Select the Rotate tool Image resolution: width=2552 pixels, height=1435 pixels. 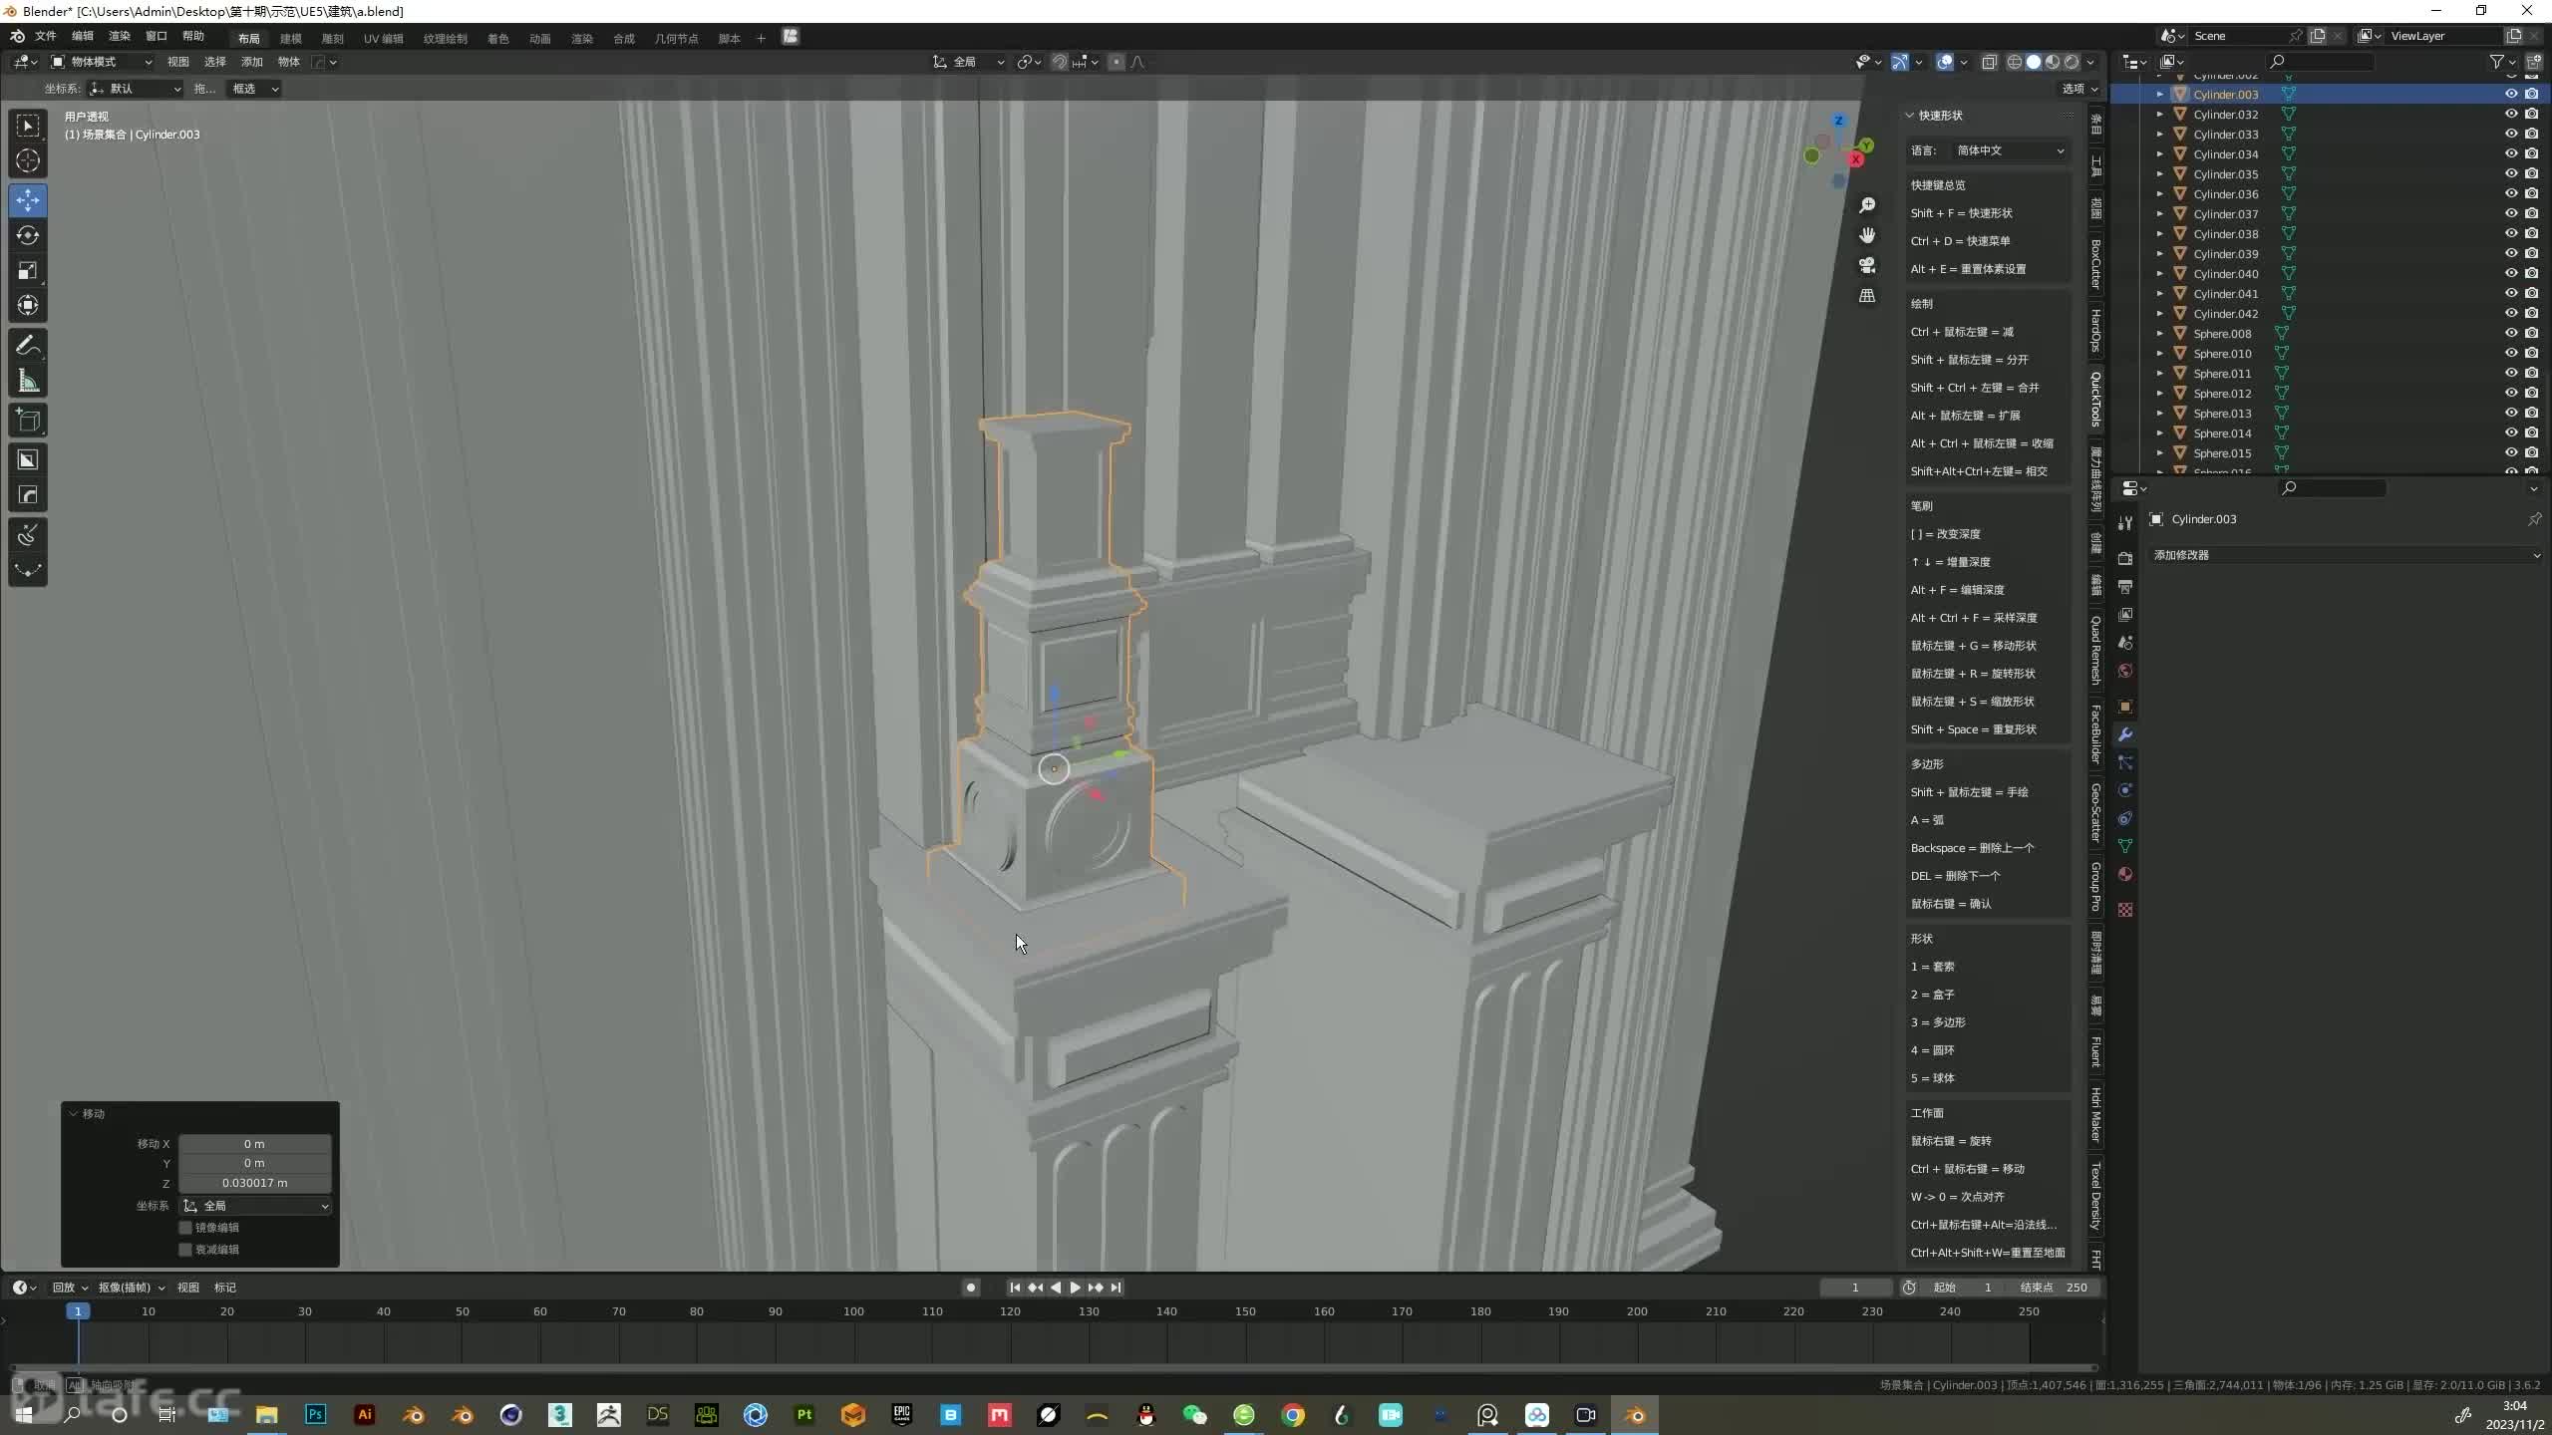28,235
